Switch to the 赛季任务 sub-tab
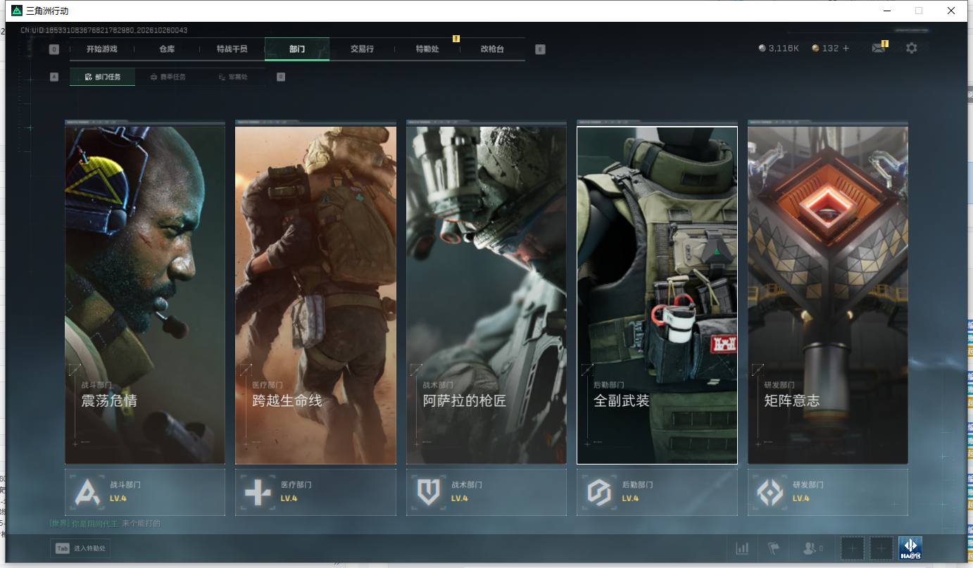The image size is (973, 568). coord(168,77)
